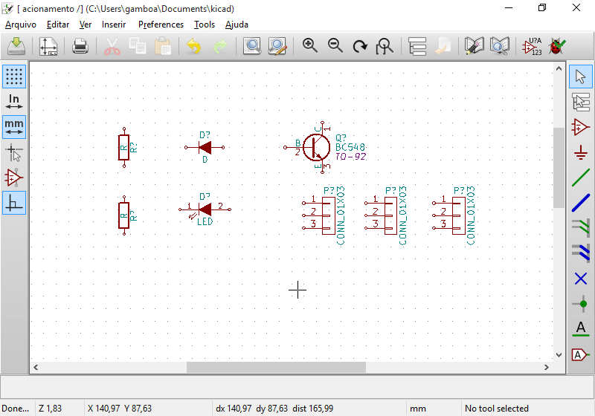
Task: Select the Place component tool
Action: pos(581,127)
